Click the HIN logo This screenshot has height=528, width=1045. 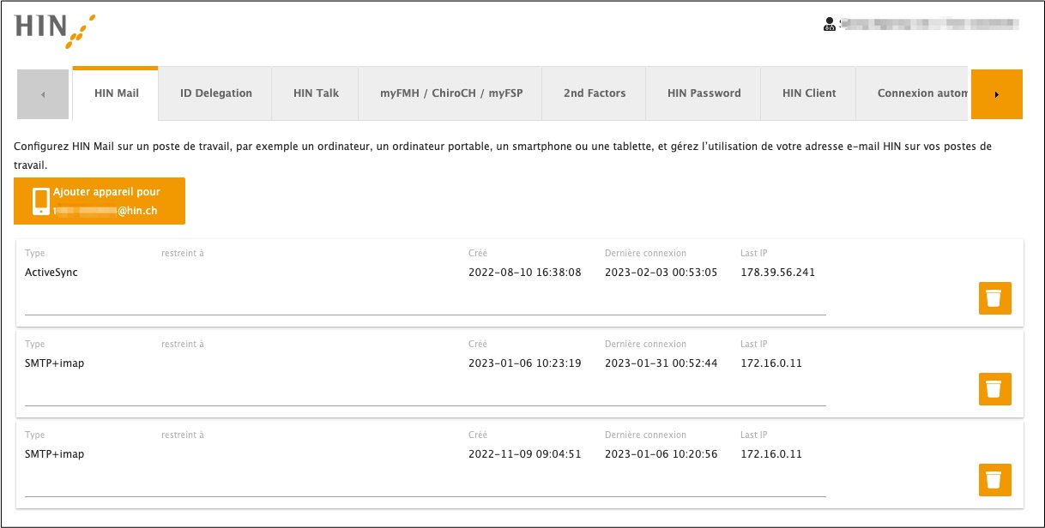click(55, 30)
